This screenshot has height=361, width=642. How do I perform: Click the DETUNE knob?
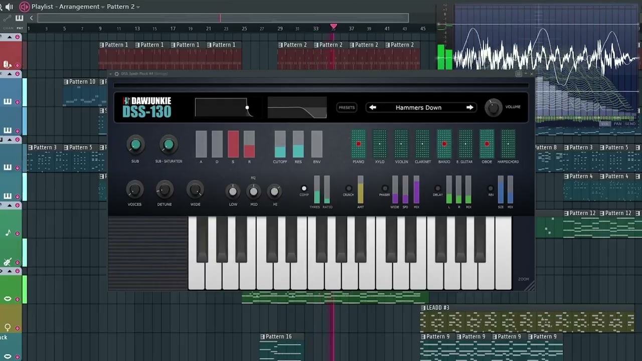point(164,190)
